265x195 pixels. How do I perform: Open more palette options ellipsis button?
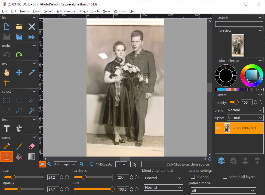pyautogui.click(x=260, y=89)
